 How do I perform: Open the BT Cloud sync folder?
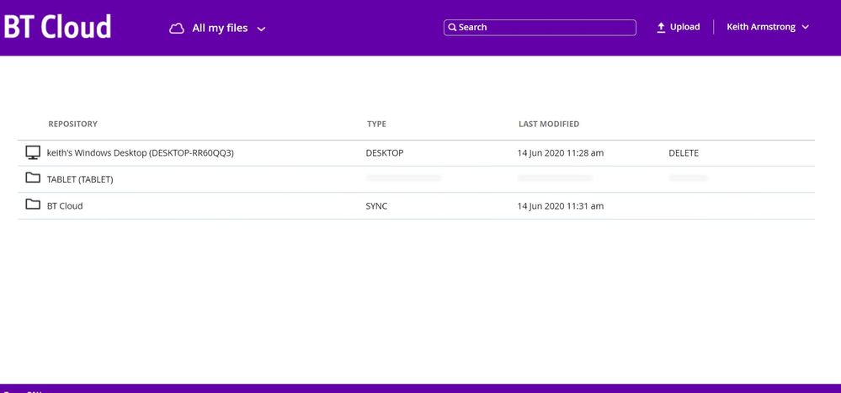pyautogui.click(x=65, y=206)
